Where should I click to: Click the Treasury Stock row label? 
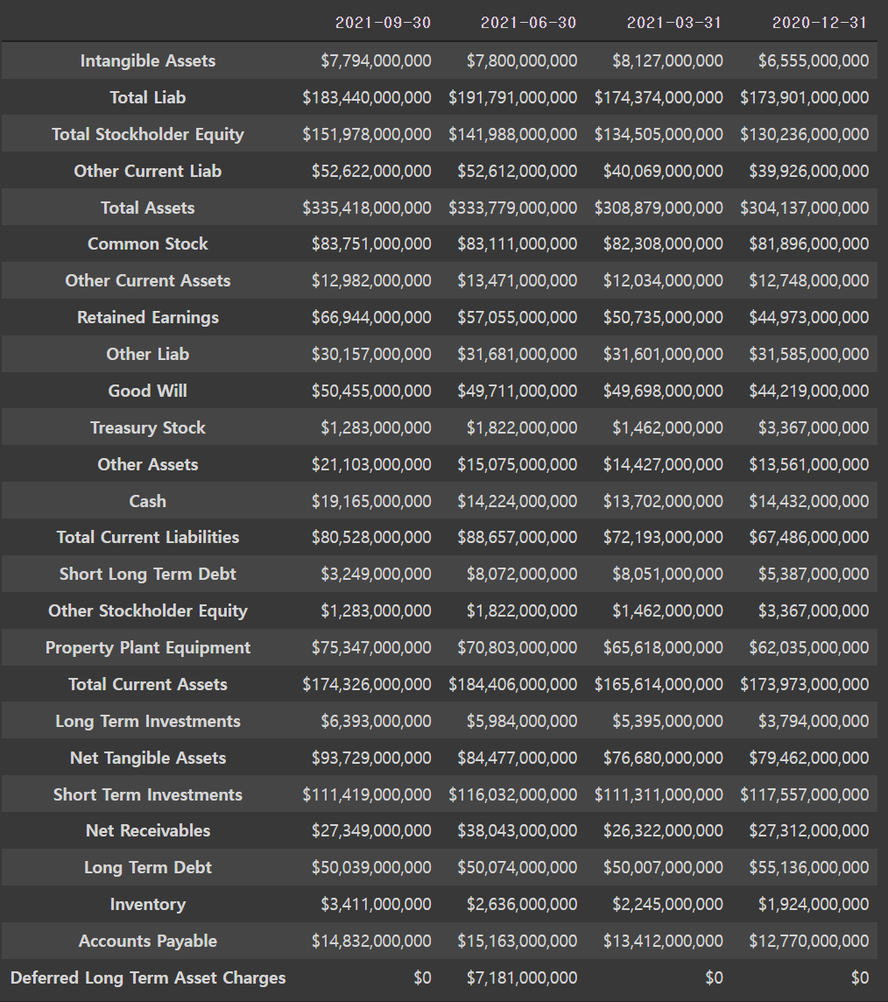pos(148,427)
